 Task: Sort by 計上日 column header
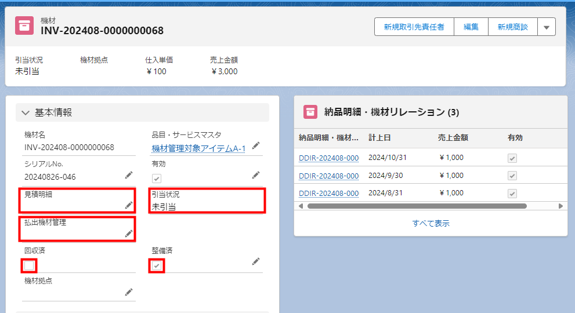tap(379, 138)
